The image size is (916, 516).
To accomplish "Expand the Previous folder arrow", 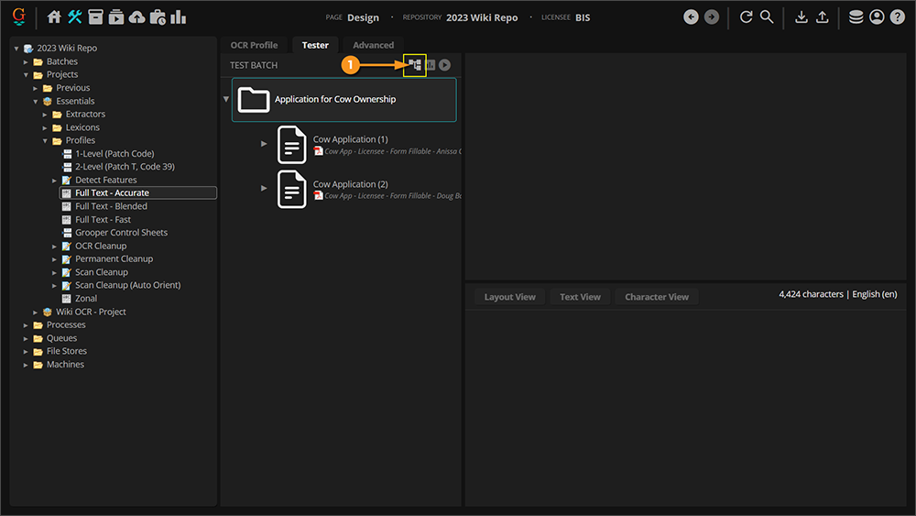I will coord(35,88).
